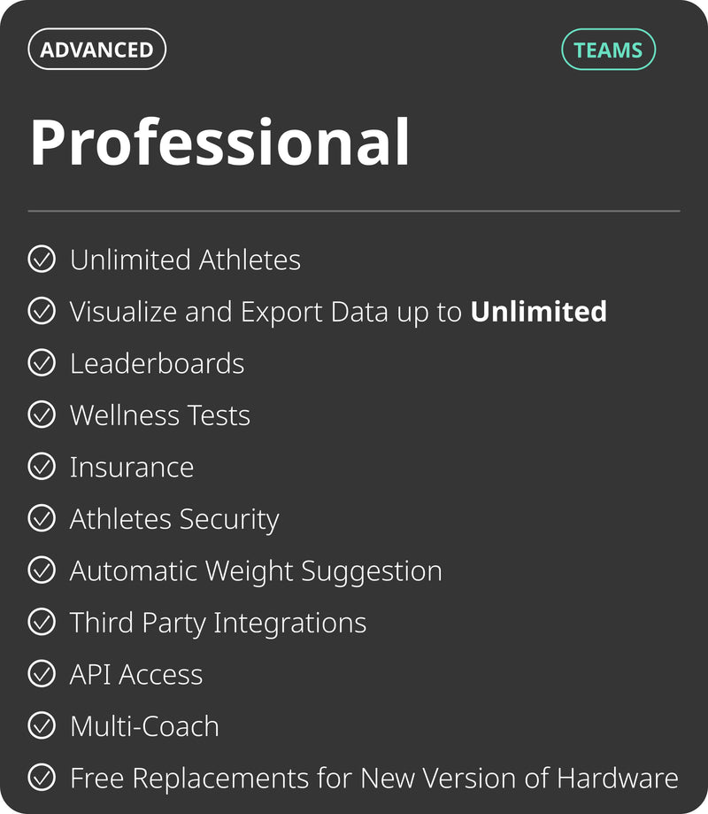The height and width of the screenshot is (814, 708).
Task: Click checkmark icon beside Automatic Weight Suggestion
Action: click(x=42, y=570)
